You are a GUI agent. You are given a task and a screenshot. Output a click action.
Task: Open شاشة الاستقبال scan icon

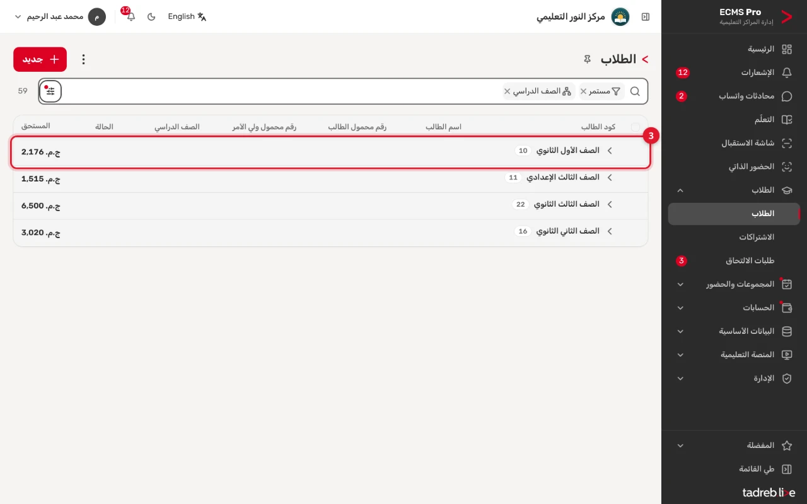coord(787,143)
